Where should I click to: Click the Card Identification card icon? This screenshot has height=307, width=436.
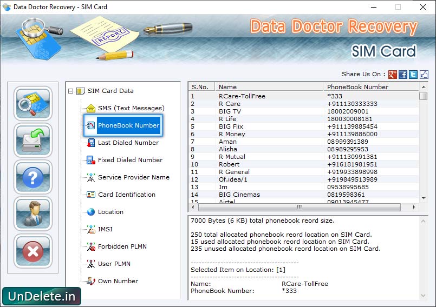[91, 195]
